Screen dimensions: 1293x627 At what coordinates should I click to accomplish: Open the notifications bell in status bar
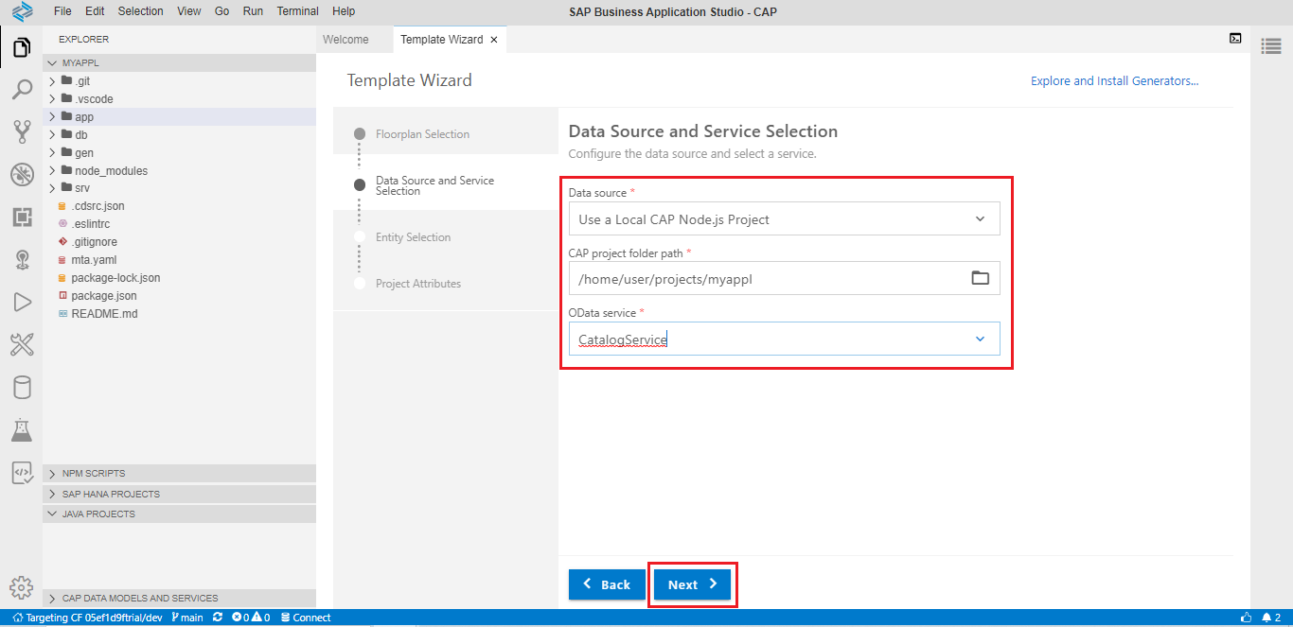(1265, 618)
